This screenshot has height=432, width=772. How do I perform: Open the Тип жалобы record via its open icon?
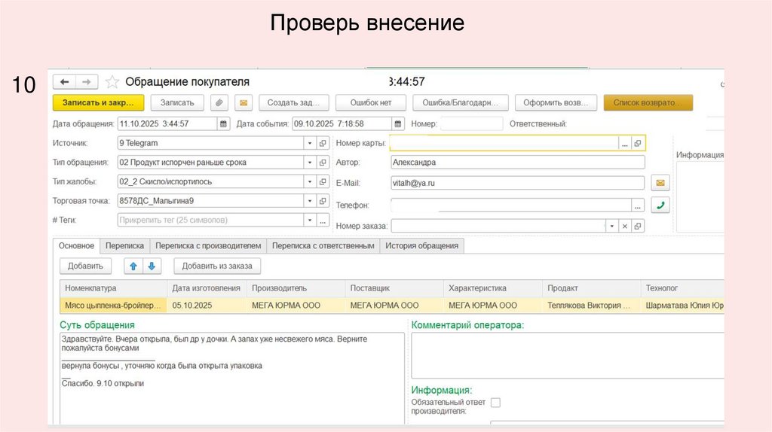[323, 181]
